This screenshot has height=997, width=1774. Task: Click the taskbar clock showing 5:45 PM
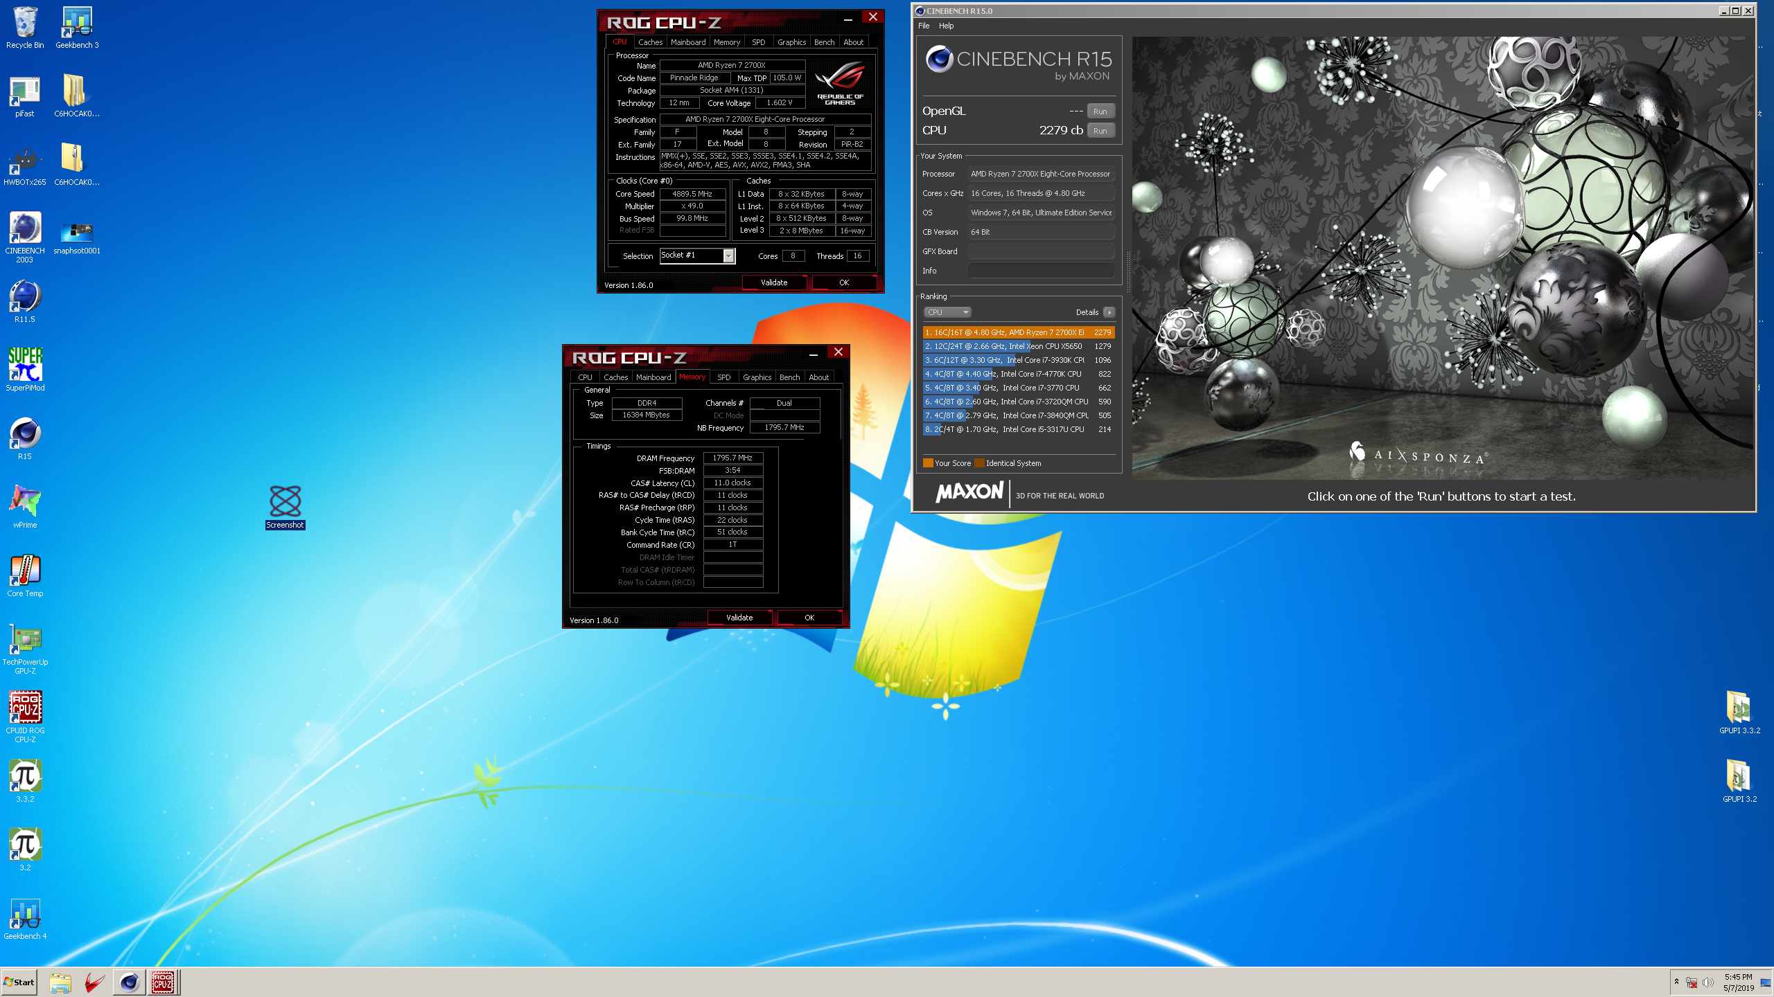(x=1739, y=982)
